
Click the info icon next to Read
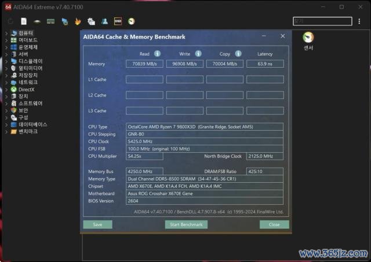click(157, 54)
